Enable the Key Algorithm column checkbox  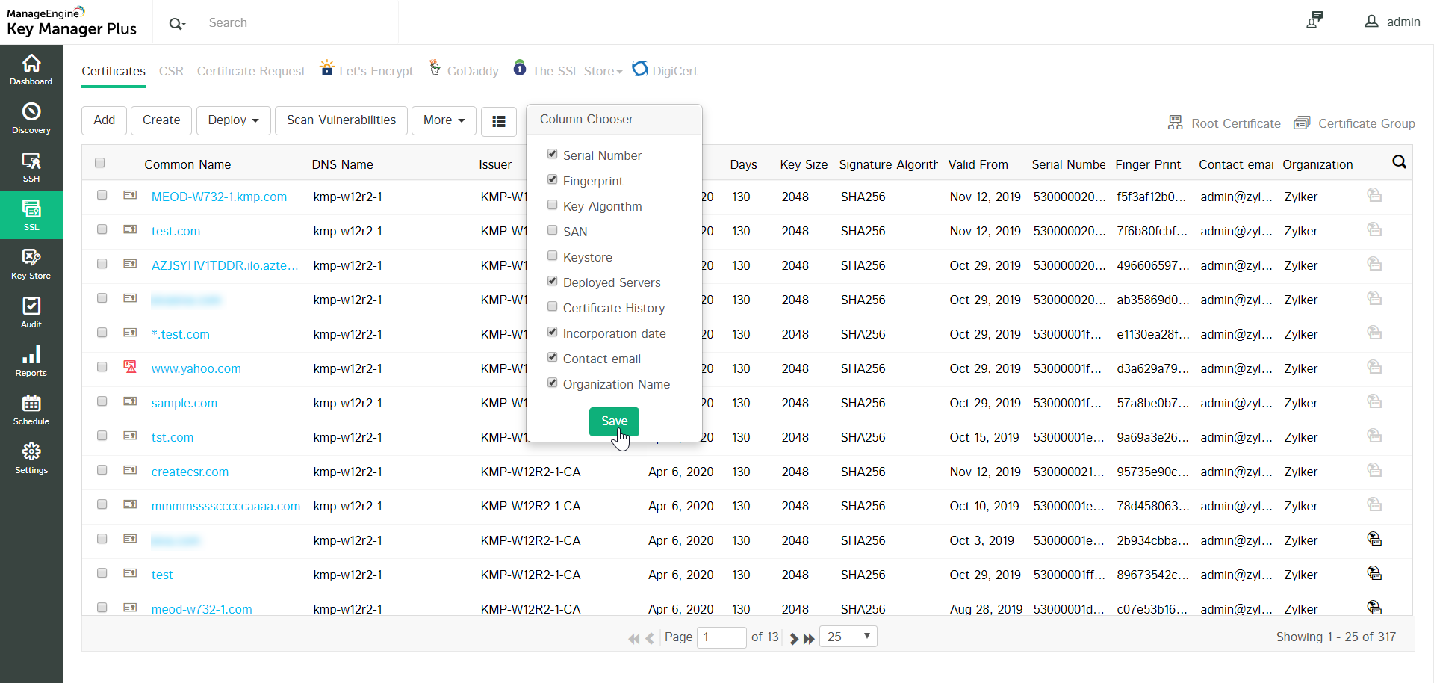553,205
